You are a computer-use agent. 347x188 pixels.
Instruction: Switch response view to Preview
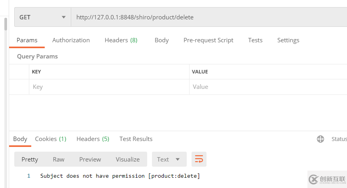pos(90,159)
